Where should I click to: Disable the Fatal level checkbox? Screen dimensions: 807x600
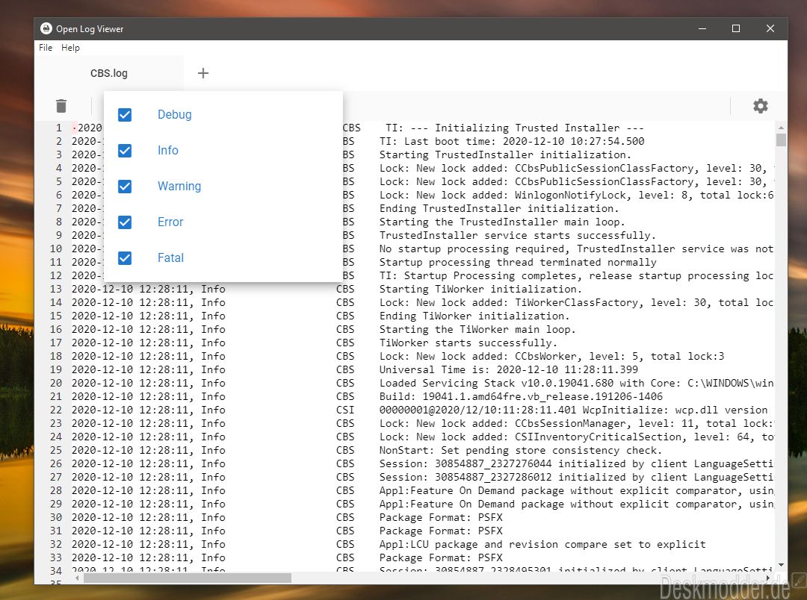pyautogui.click(x=125, y=257)
